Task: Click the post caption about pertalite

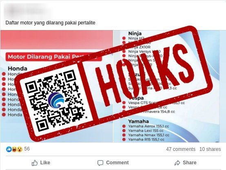Action: (x=50, y=23)
